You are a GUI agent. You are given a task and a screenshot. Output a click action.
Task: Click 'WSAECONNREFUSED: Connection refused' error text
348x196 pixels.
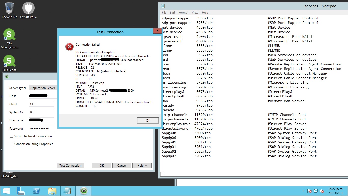[123, 102]
